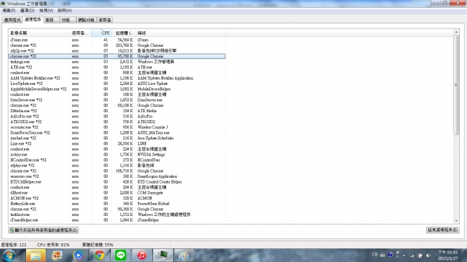Open the 檔案(F) menu
467x262 pixels.
click(9, 10)
